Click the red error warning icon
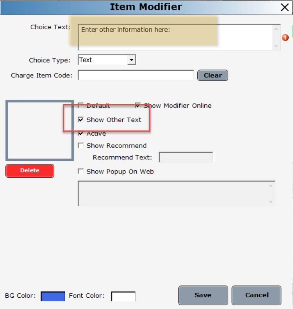Image resolution: width=293 pixels, height=309 pixels. [285, 38]
